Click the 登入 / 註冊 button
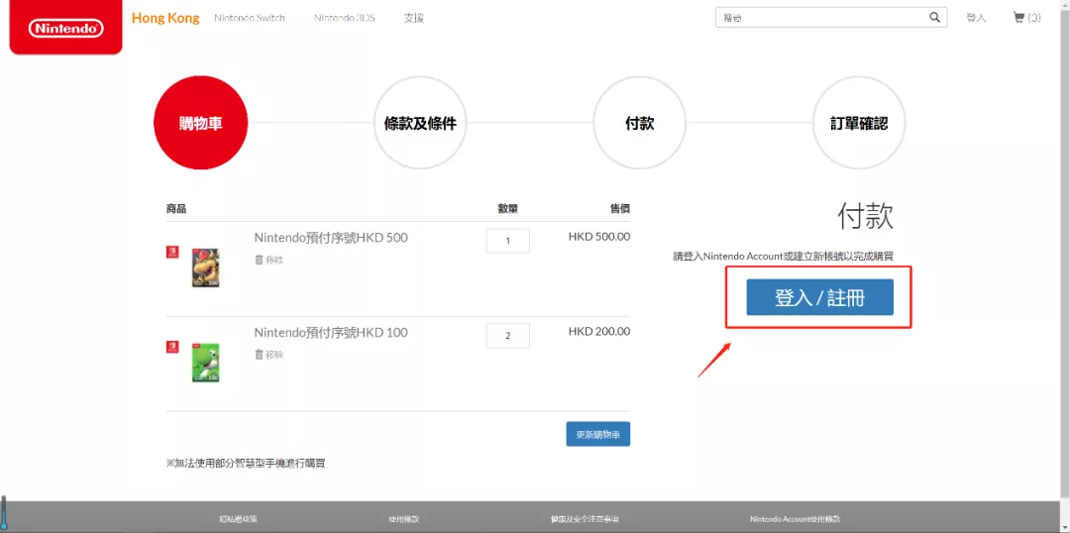 pos(819,297)
